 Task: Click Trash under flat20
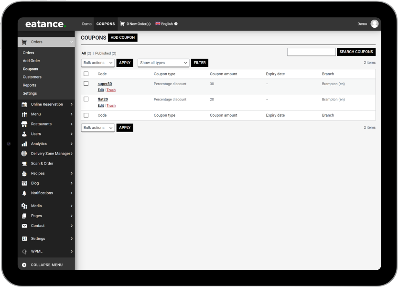pos(111,106)
